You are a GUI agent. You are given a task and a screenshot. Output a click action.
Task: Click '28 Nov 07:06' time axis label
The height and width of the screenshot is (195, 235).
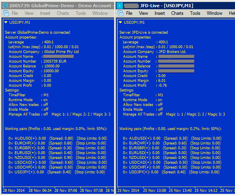click(x=66, y=190)
